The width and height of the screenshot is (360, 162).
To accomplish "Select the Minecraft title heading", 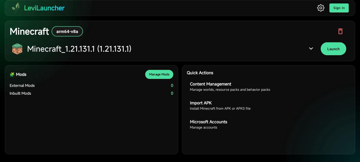I will (x=29, y=31).
